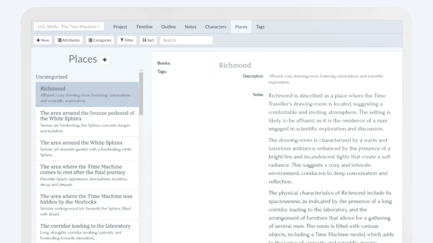Select The area where the Time Machine comes to rest entry
The height and width of the screenshot is (243, 433).
click(87, 175)
